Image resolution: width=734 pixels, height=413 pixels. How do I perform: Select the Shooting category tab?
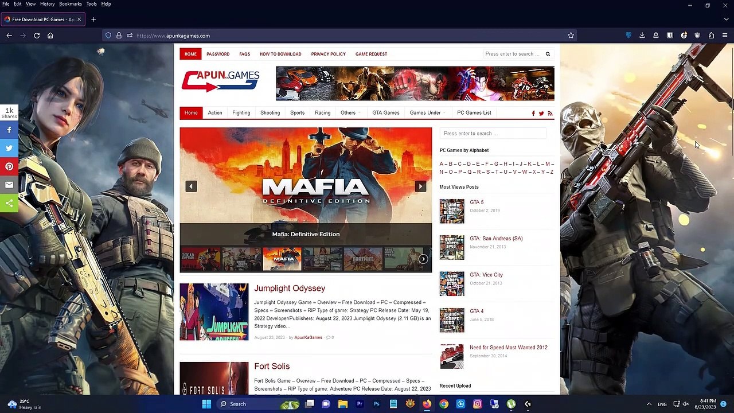270,113
